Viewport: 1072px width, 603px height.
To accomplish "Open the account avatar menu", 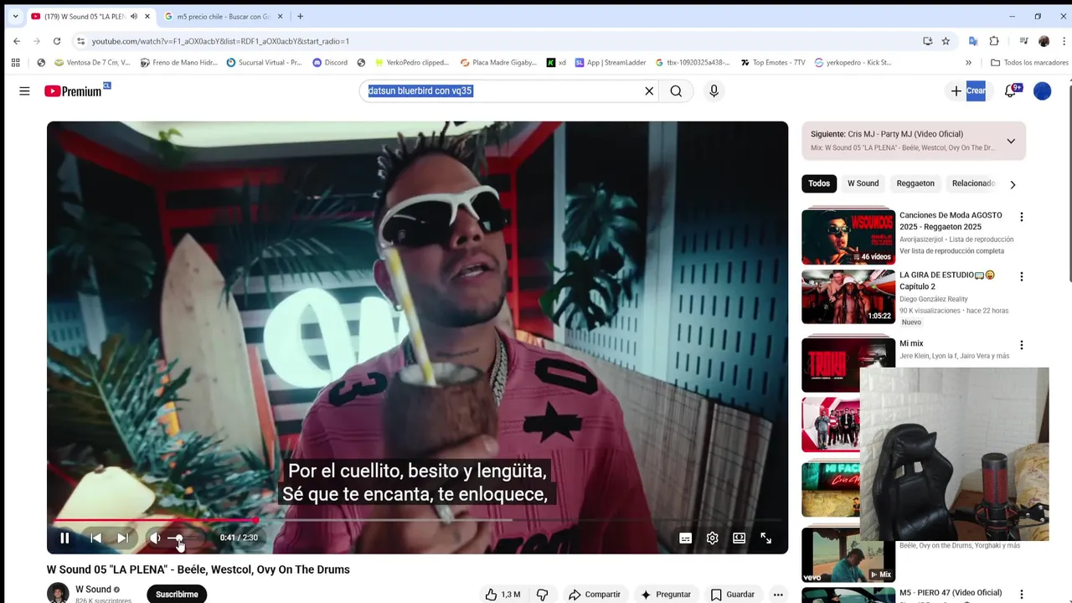I will click(x=1042, y=91).
